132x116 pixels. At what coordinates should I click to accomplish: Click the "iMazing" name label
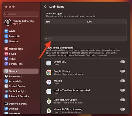(x=58, y=81)
